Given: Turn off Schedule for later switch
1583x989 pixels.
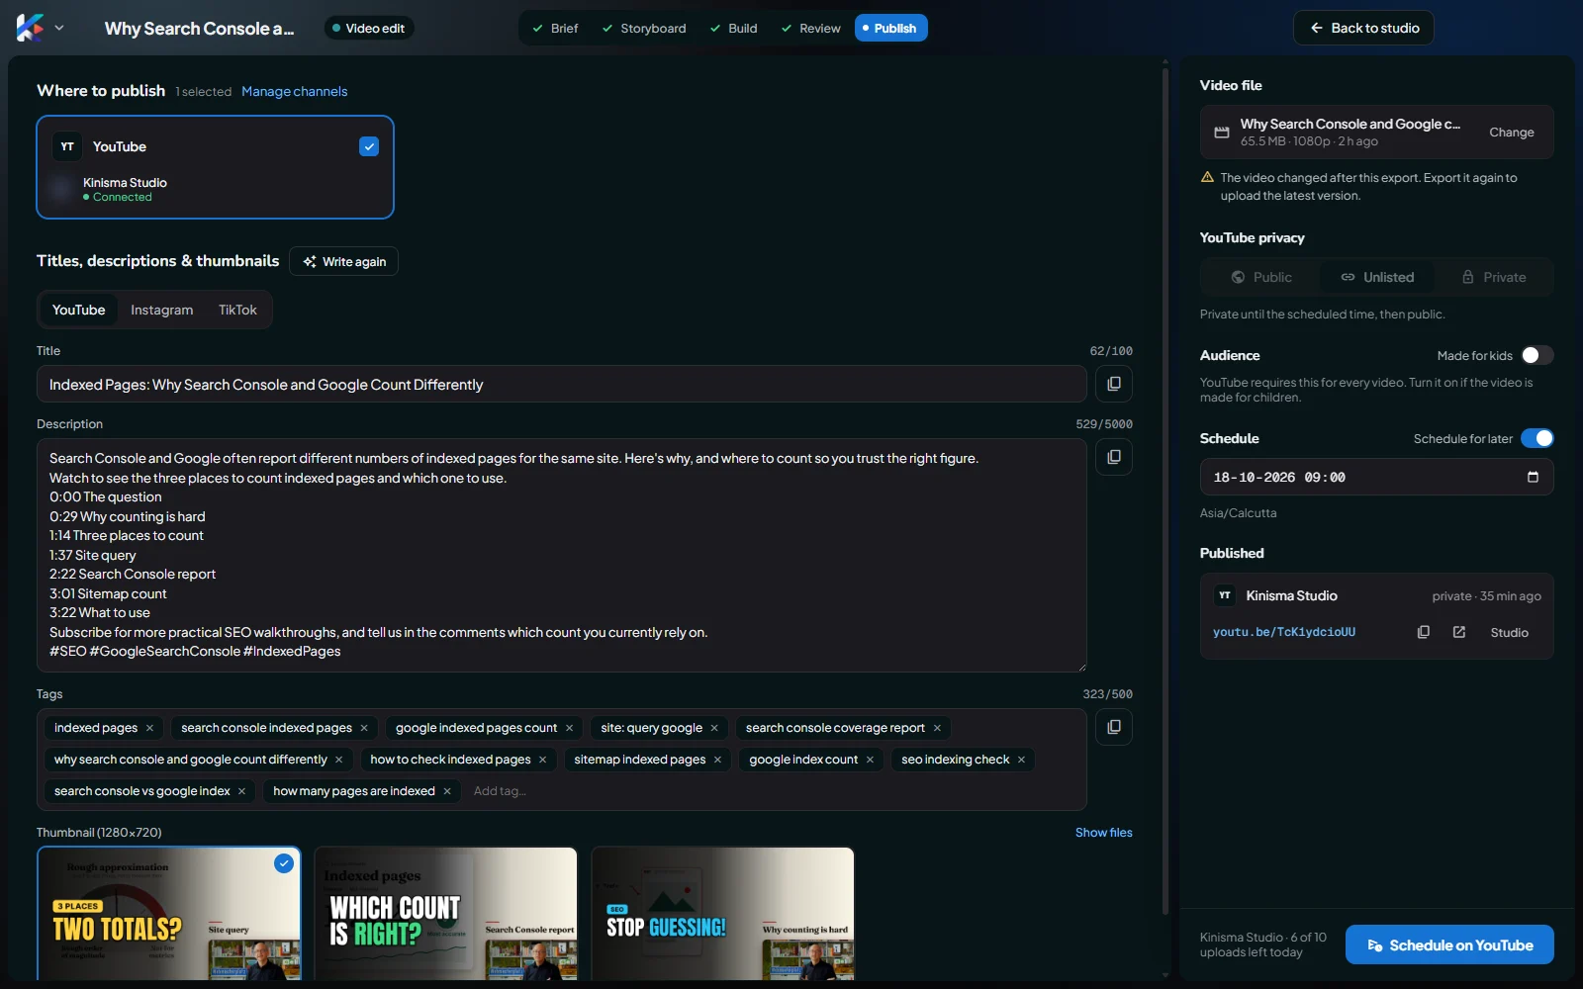Looking at the screenshot, I should 1536,438.
